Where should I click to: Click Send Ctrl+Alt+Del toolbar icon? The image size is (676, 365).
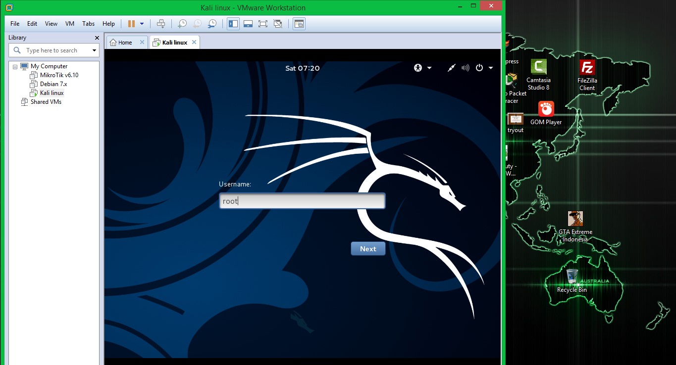tap(160, 24)
